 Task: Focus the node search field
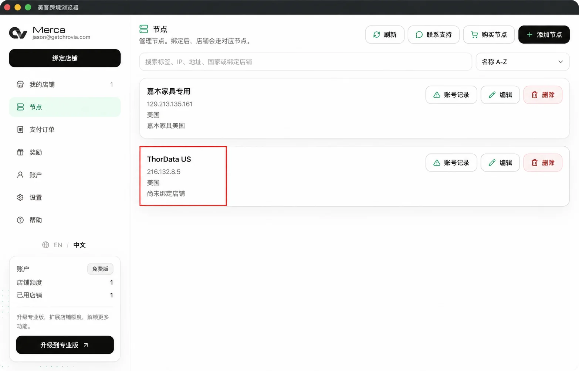[305, 62]
